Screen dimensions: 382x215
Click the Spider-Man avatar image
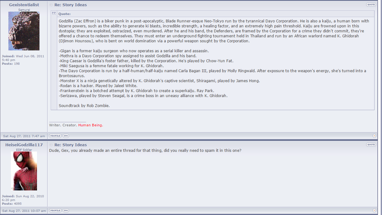tap(24, 171)
